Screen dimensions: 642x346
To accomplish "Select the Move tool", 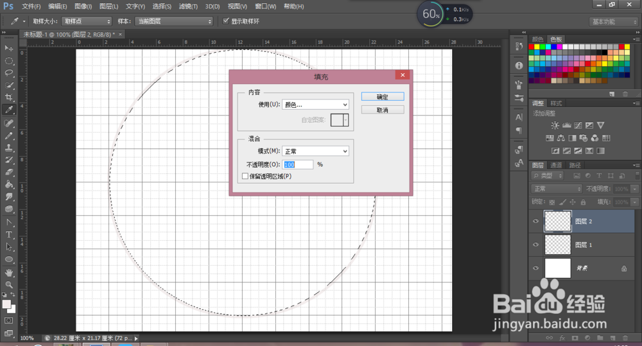I will point(8,48).
